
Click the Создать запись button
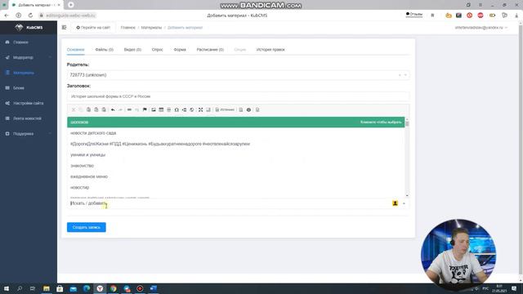coord(87,227)
